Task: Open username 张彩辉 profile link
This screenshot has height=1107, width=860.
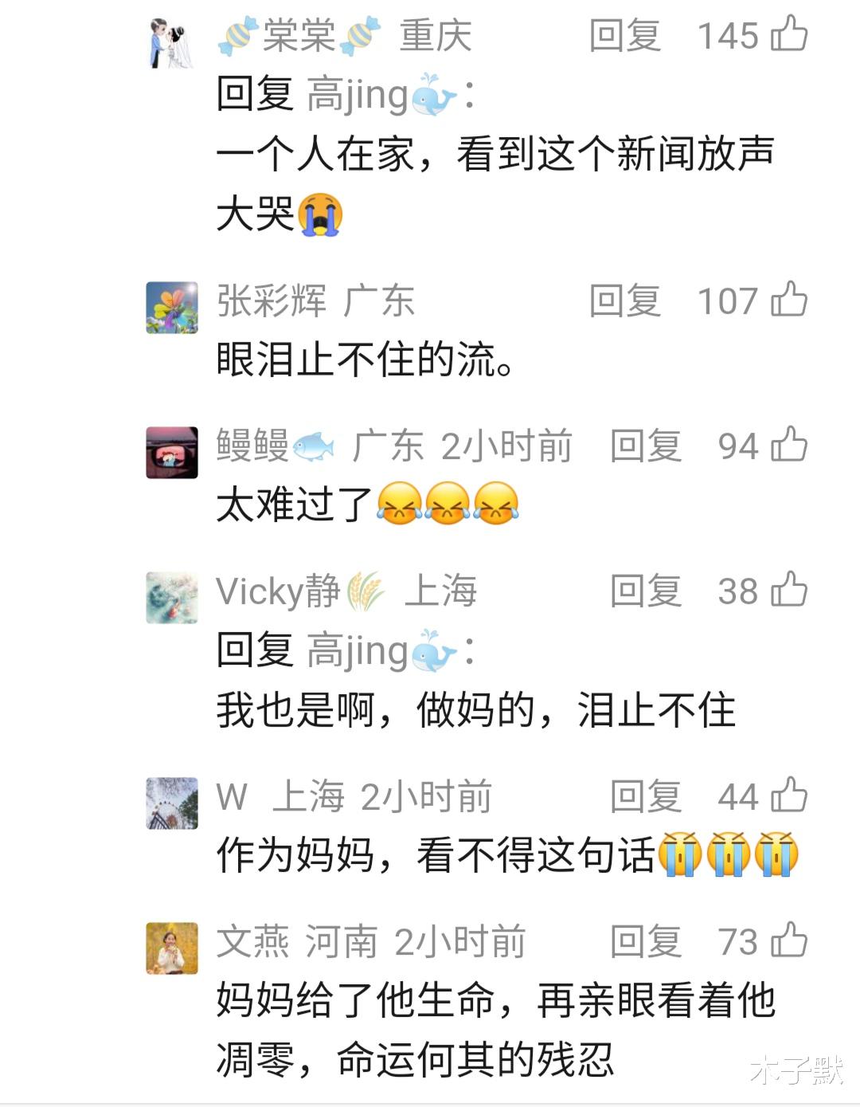Action: [272, 301]
